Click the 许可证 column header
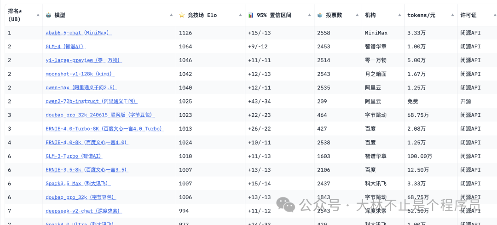This screenshot has height=225, width=497. (468, 15)
